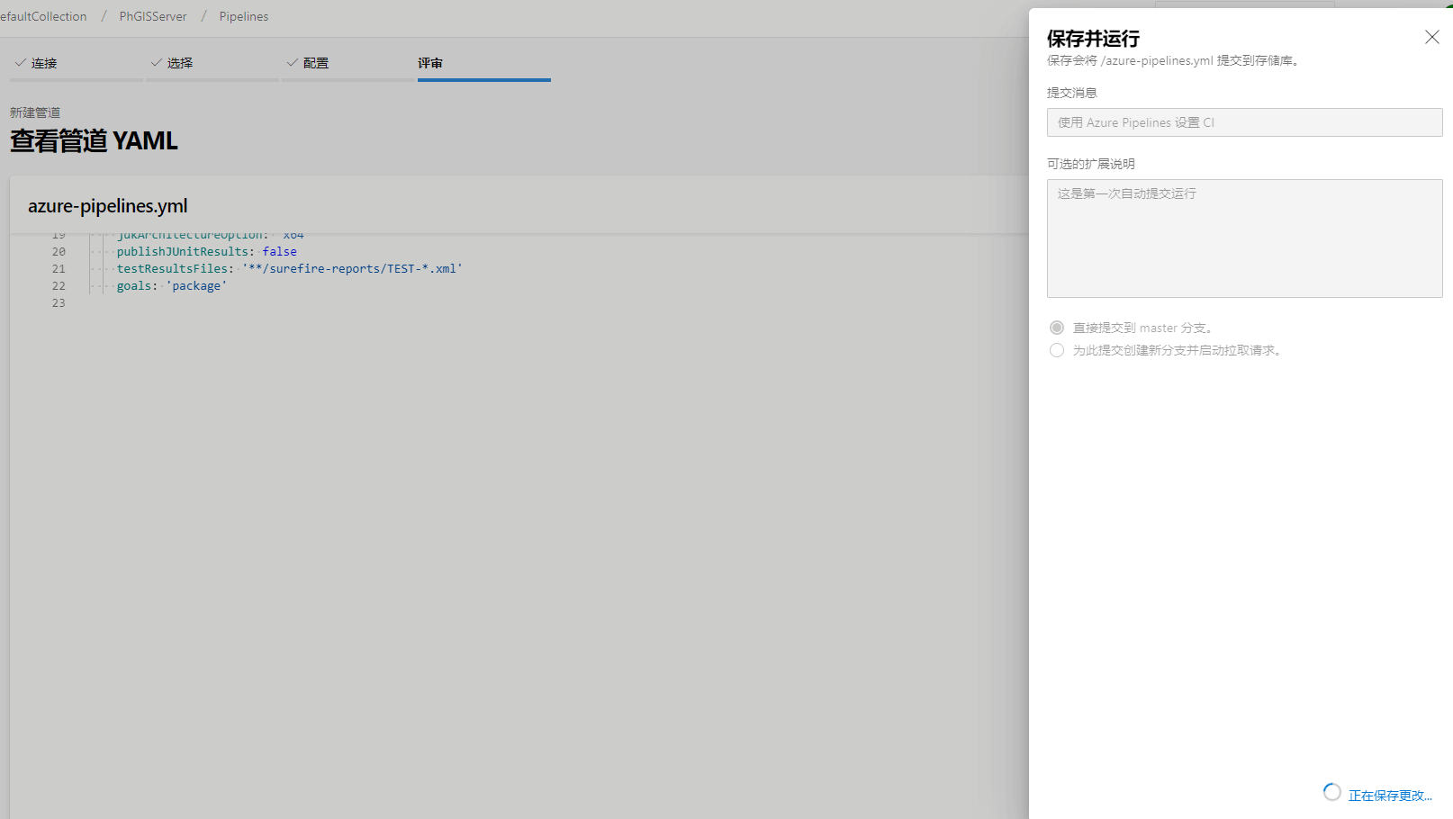Viewport: 1453px width, 819px height.
Task: Click the saving progress spinner icon
Action: pyautogui.click(x=1331, y=792)
